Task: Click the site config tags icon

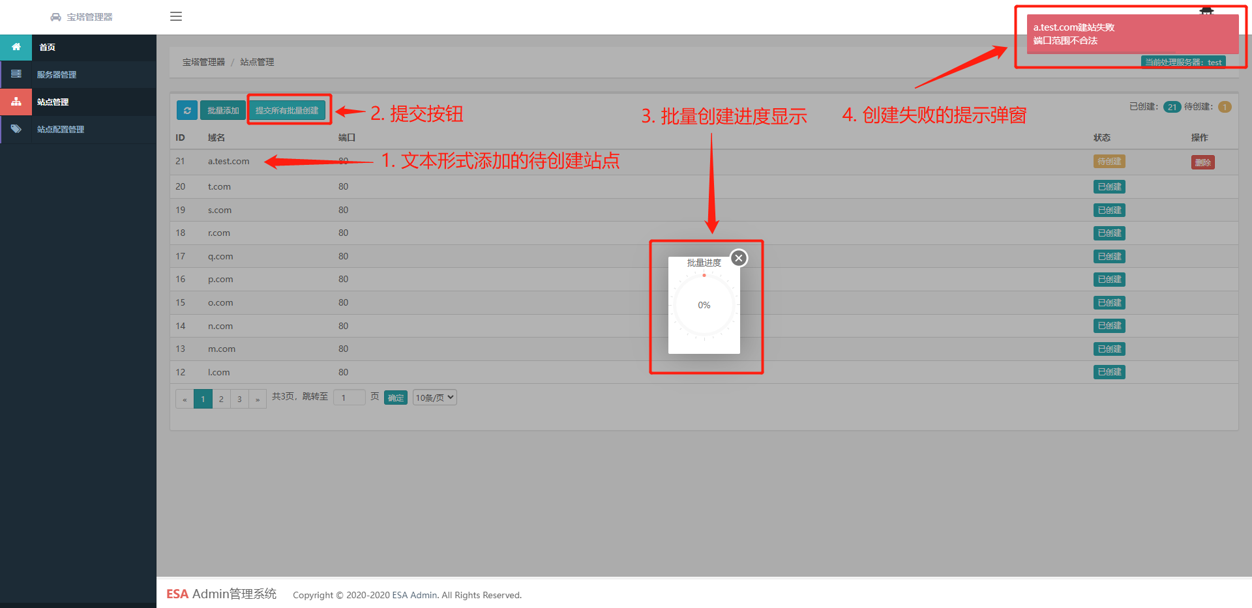Action: 16,129
